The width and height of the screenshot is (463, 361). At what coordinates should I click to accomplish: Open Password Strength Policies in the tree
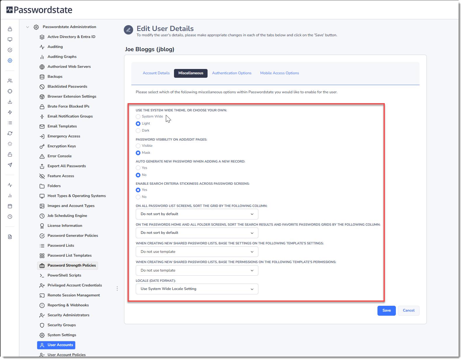click(x=67, y=265)
